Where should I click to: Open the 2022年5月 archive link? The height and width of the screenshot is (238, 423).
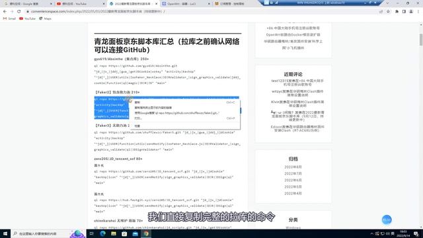coord(293,186)
